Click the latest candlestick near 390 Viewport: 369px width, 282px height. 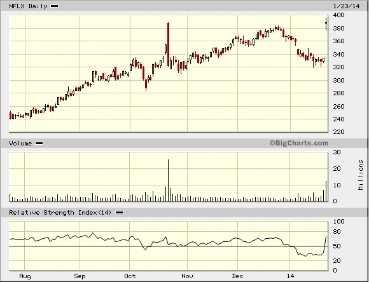click(x=326, y=23)
